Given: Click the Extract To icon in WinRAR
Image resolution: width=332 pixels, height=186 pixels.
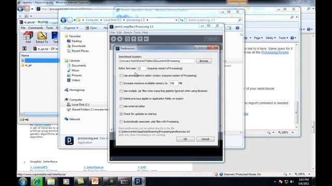Looking at the screenshot, I should point(41,37).
